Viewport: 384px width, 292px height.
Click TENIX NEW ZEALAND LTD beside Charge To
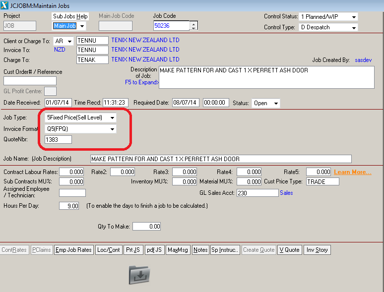click(145, 59)
